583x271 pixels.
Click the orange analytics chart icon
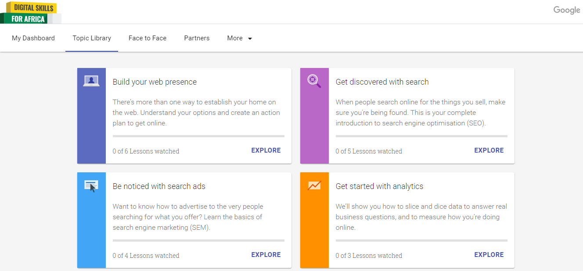314,185
